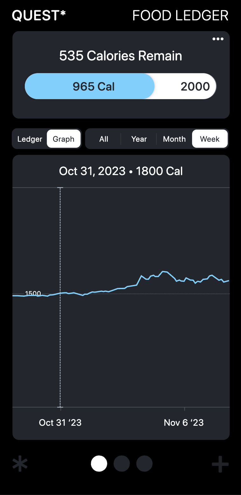The width and height of the screenshot is (241, 495).
Task: Show All time range
Action: 104,139
